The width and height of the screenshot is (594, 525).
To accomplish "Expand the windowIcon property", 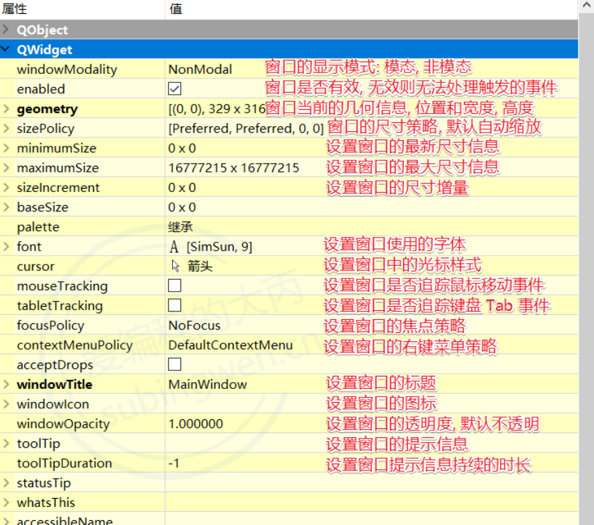I will pos(6,404).
